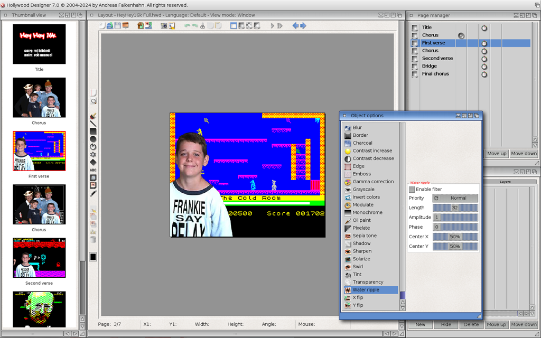Click the Length slider showing 32
This screenshot has width=541, height=338.
pos(455,208)
